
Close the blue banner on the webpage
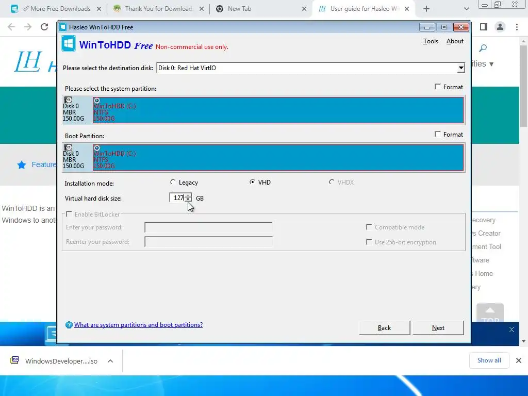511,329
